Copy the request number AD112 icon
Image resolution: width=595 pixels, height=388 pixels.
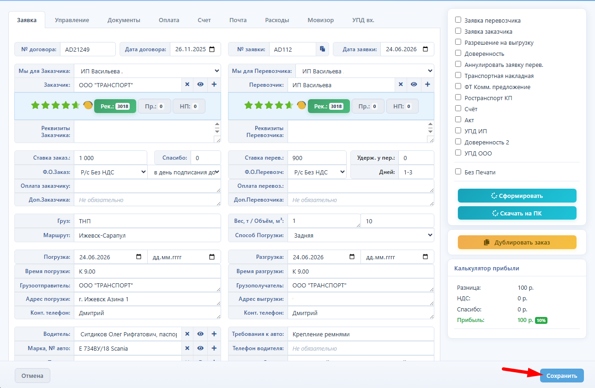click(323, 49)
